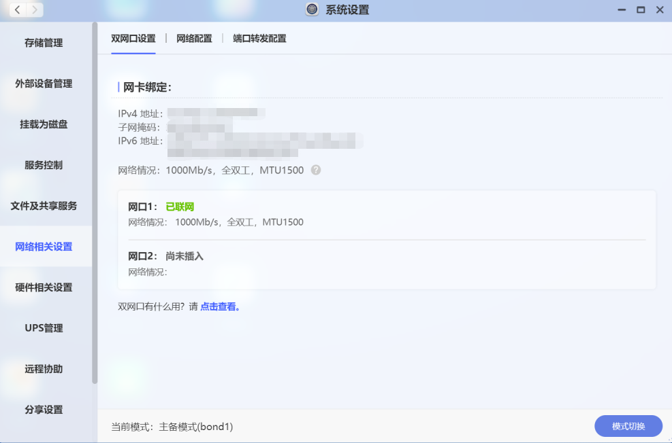
Task: Click the 网口2 尚未插入 status text
Action: coord(185,256)
